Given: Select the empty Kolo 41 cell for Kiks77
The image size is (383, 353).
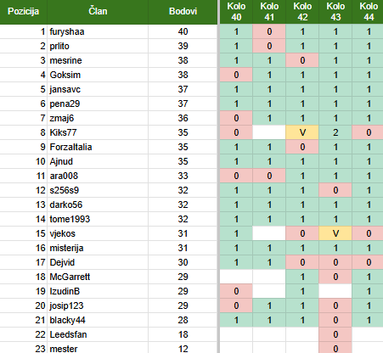Looking at the screenshot, I should point(269,132).
